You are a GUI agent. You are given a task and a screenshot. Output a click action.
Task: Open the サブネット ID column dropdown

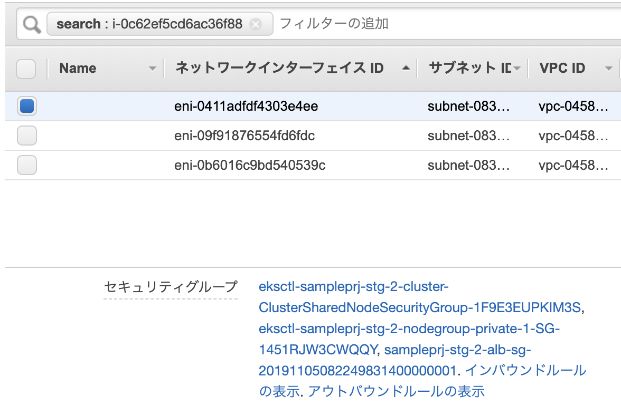[516, 67]
